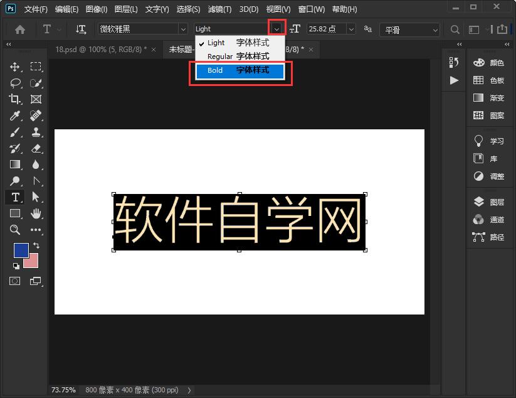516x398 pixels.
Task: Expand the font style dropdown arrow
Action: [x=276, y=29]
